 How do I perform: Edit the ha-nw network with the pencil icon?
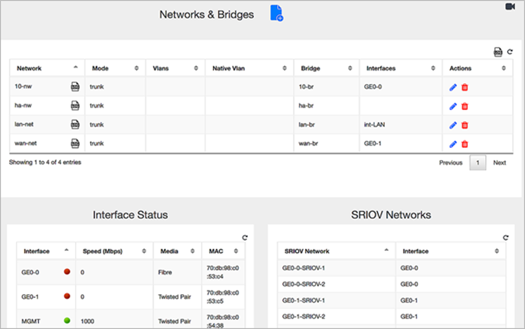pos(452,106)
